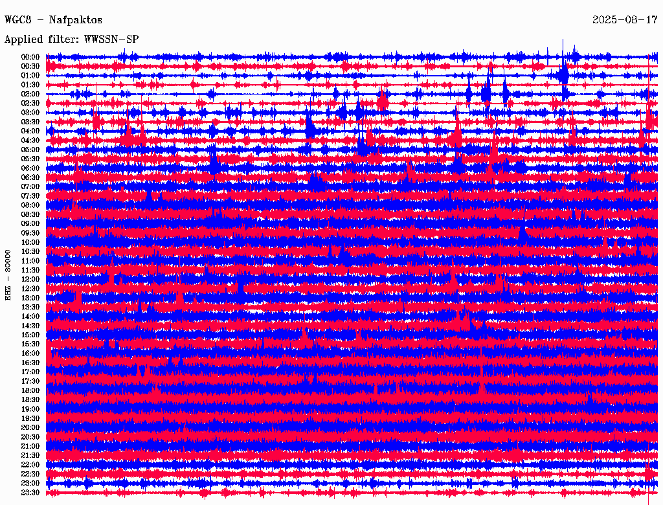Click the 01:00 time label

30,75
